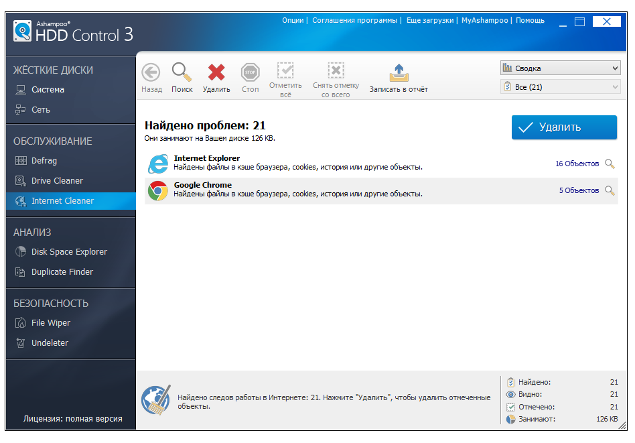Click the window resize grip corner

[x=622, y=426]
